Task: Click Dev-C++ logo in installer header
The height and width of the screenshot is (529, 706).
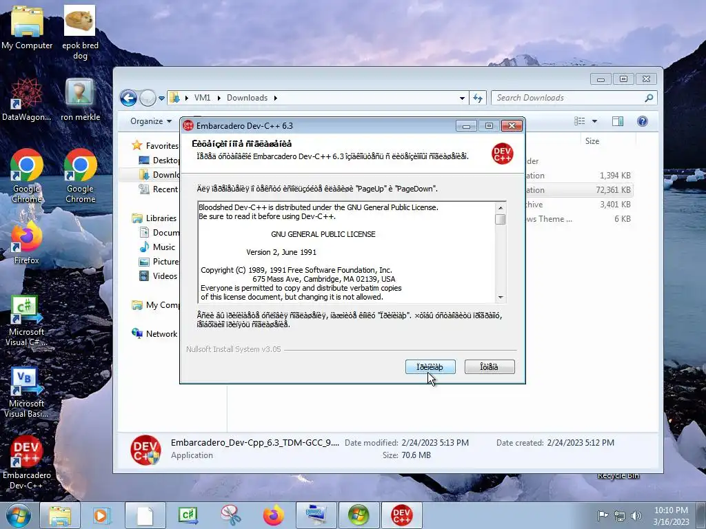Action: coord(503,154)
